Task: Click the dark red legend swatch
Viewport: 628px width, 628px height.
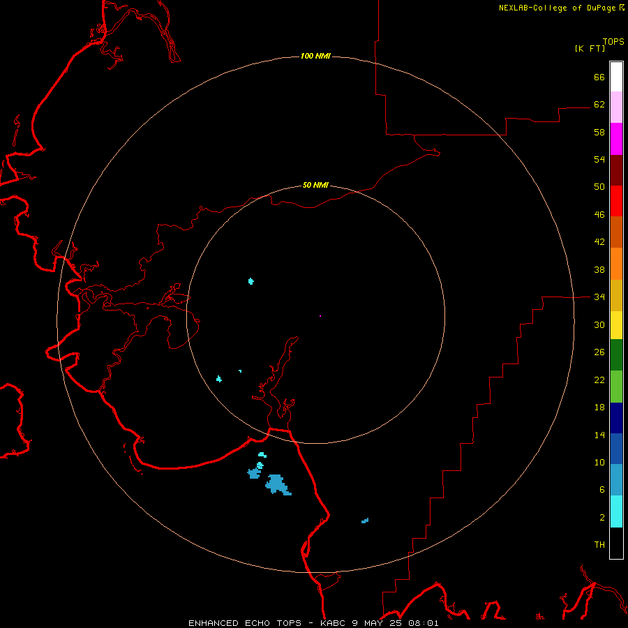Action: click(x=616, y=170)
